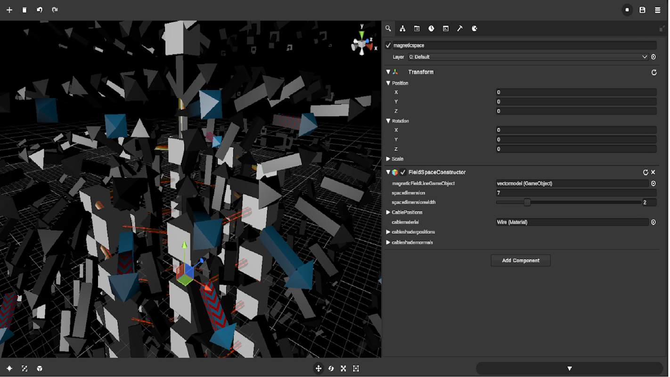
Task: Click the stop button in top bar
Action: pyautogui.click(x=627, y=10)
